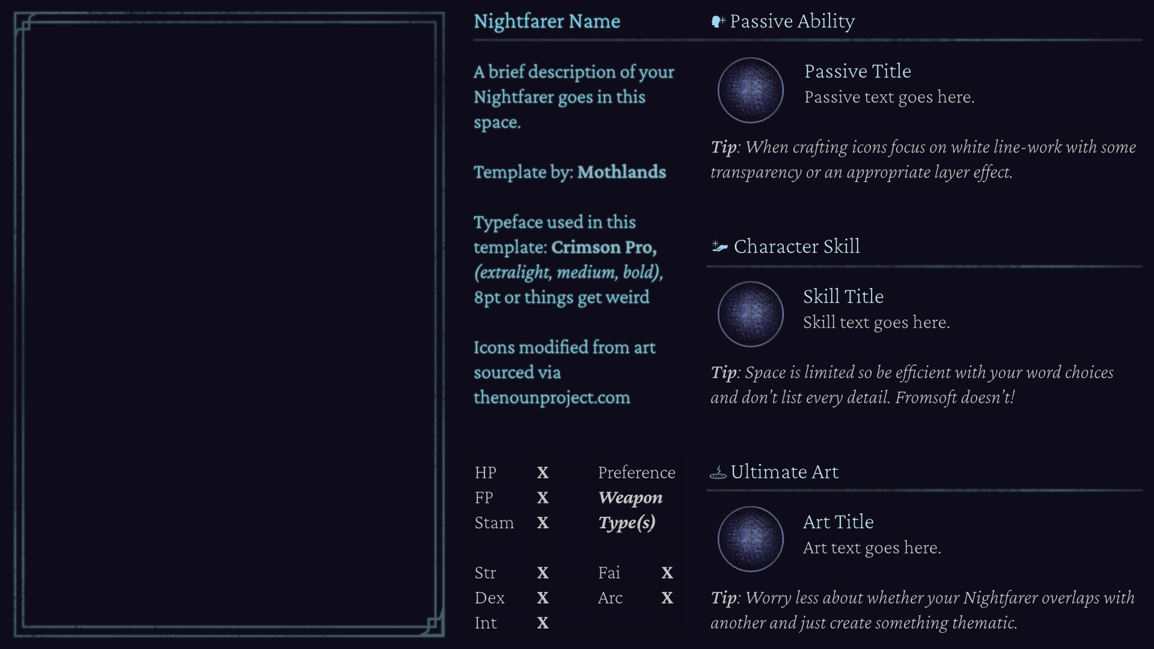Click the Art Title text
Image resolution: width=1154 pixels, height=649 pixels.
pos(838,522)
